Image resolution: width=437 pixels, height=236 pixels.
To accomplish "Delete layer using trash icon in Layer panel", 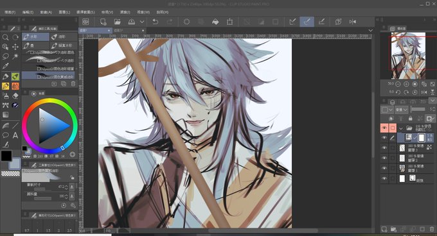I will tap(432, 229).
